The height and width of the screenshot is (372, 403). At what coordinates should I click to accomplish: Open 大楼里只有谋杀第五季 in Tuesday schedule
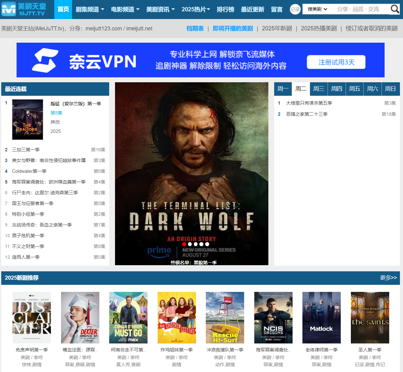[309, 103]
